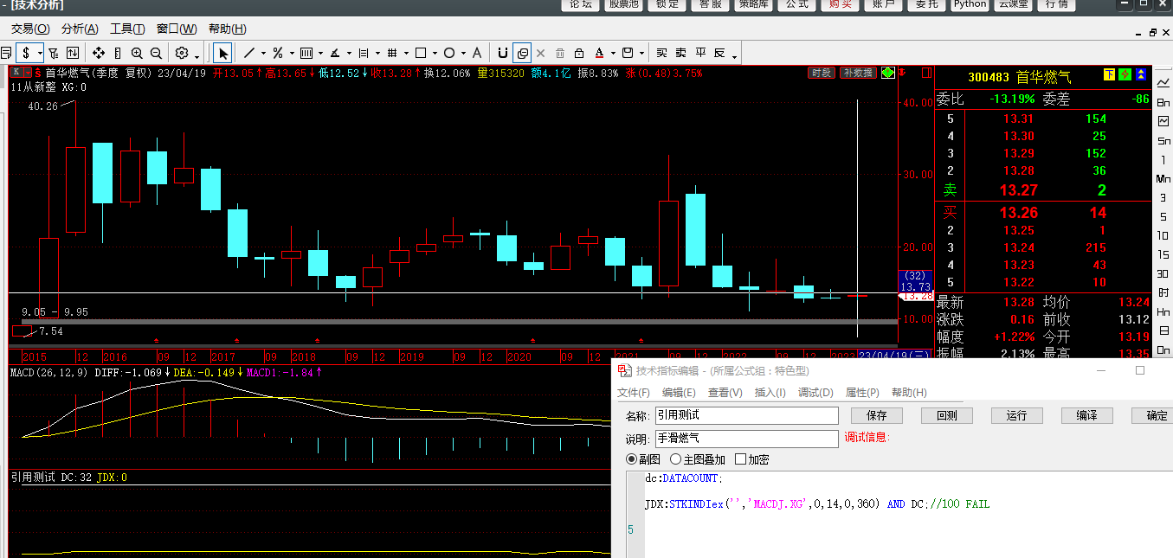
Task: Expand the trade buttons overflow arrow
Action: click(734, 56)
